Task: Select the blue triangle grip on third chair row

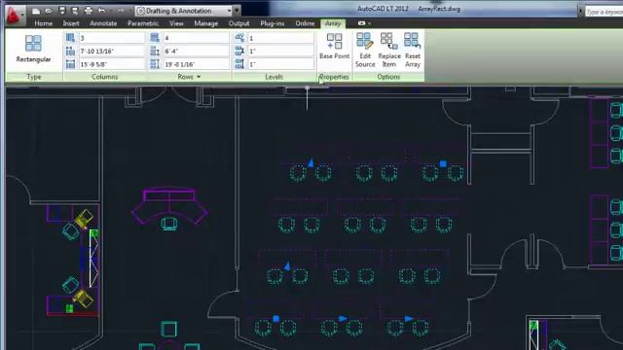Action: (x=287, y=265)
